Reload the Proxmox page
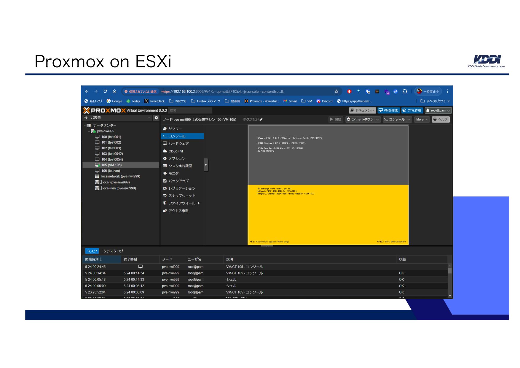The width and height of the screenshot is (520, 368). click(105, 91)
